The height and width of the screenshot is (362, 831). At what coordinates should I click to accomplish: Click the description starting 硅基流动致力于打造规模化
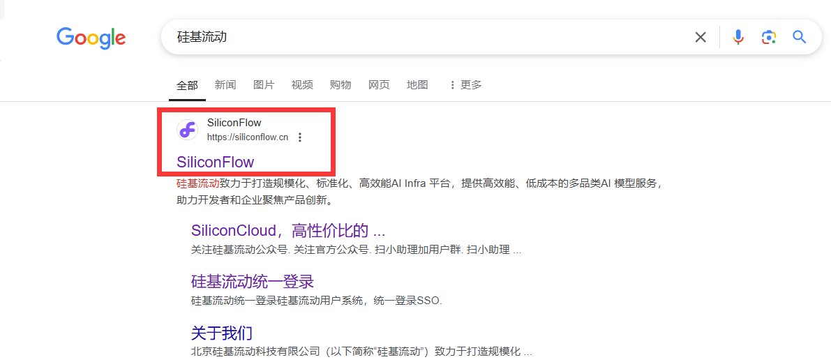419,183
